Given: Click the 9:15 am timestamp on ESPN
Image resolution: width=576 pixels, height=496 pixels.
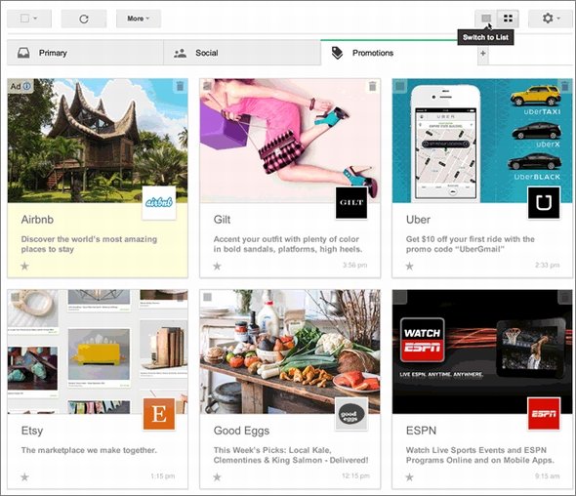Looking at the screenshot, I should click(x=548, y=476).
